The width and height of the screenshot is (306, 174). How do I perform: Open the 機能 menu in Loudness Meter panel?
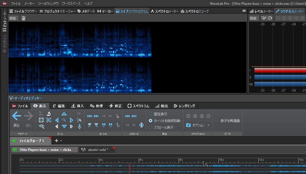(254, 18)
